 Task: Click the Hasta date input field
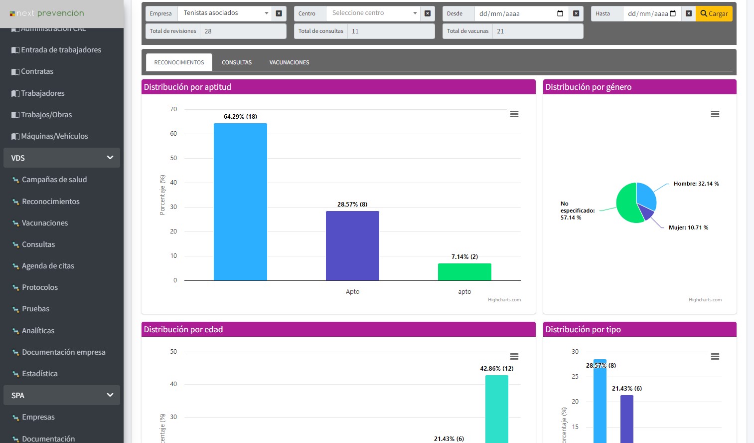[653, 13]
